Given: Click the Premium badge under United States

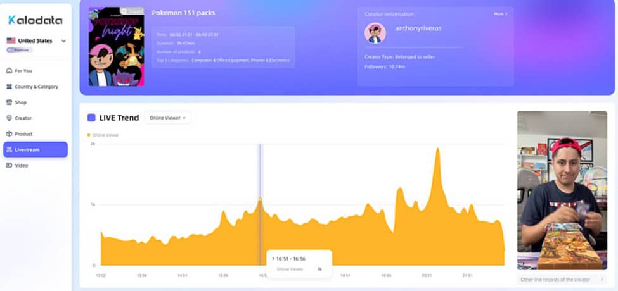Looking at the screenshot, I should coord(19,50).
